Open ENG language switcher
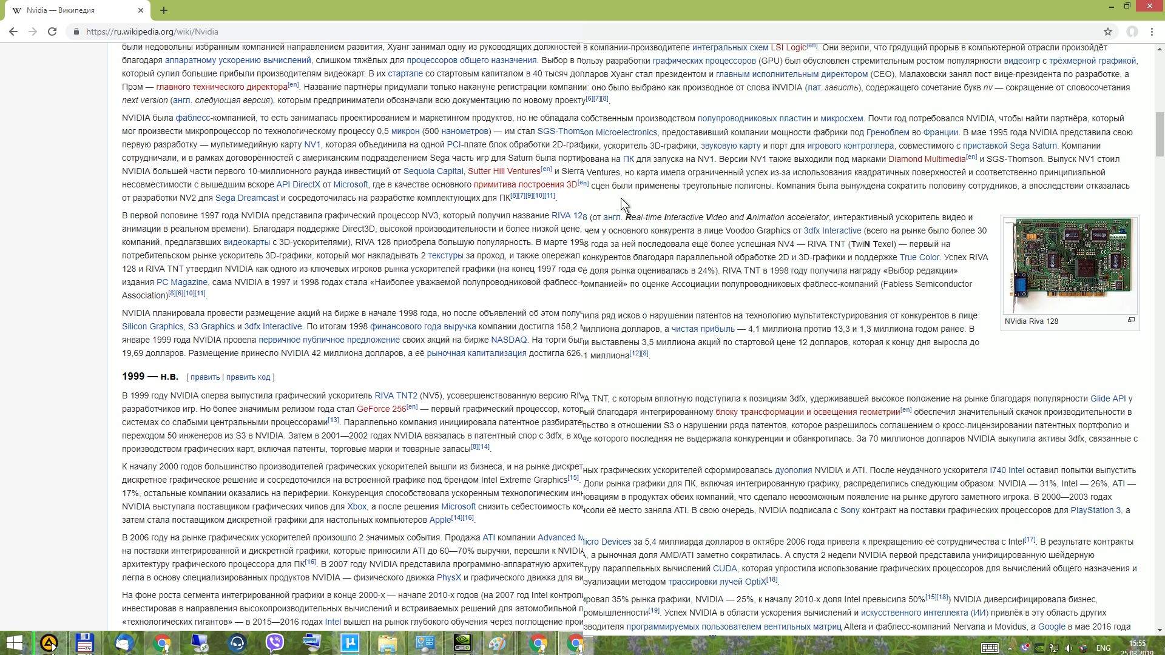1165x655 pixels. pos(1103,648)
